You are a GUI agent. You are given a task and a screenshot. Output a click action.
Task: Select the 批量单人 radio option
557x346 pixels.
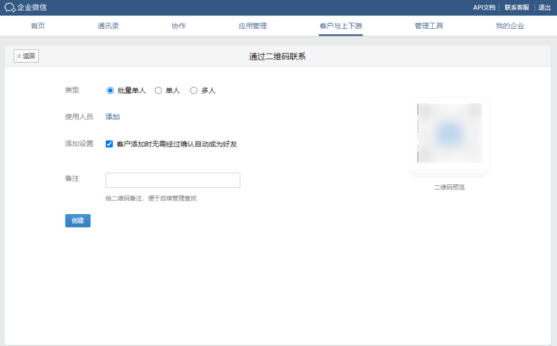pos(110,91)
